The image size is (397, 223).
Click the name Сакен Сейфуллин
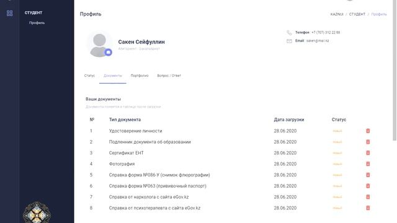[141, 42]
